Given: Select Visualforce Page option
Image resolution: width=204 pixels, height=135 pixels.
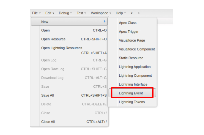Looking at the screenshot, I should pos(132,41).
